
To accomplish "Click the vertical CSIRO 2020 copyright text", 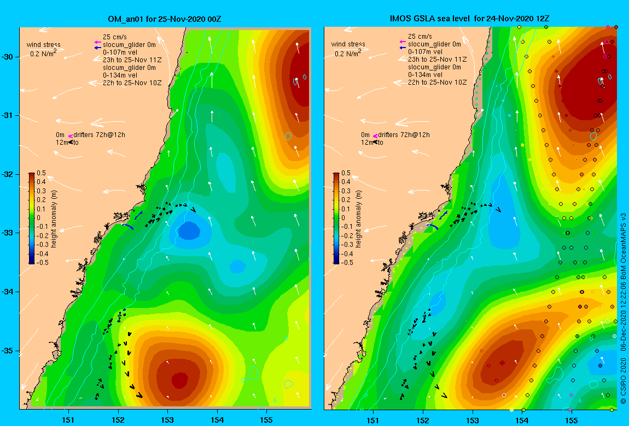I will (624, 308).
